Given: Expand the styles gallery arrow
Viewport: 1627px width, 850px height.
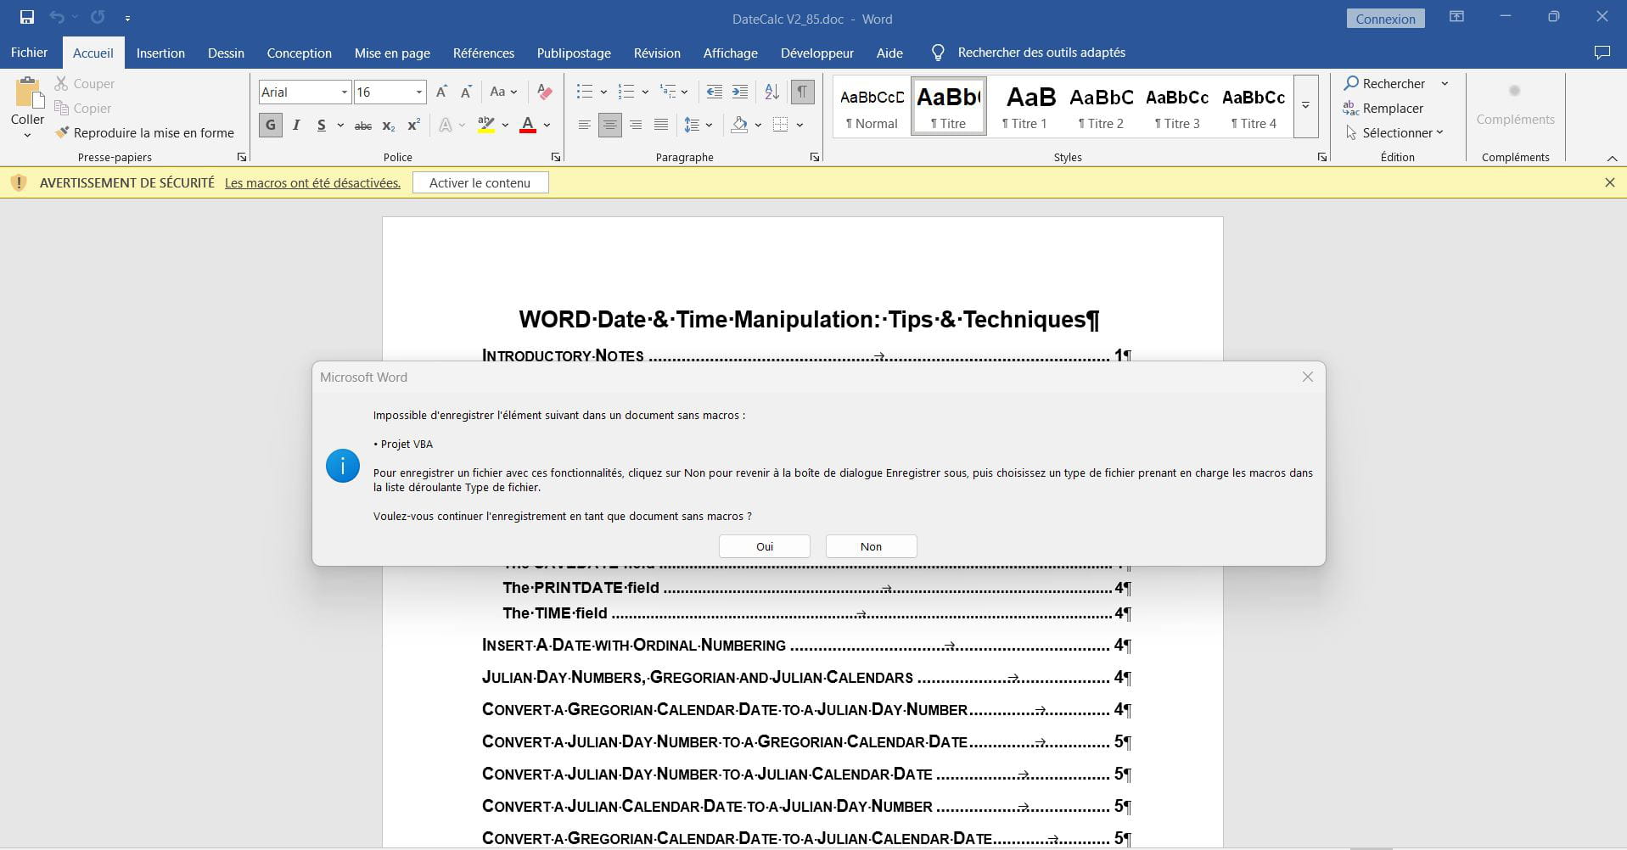Looking at the screenshot, I should 1305,106.
